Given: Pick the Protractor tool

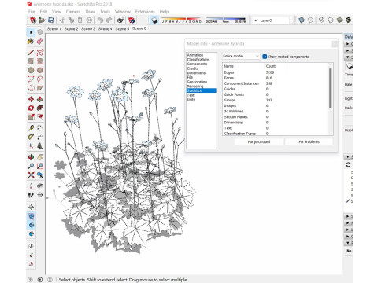Looking at the screenshot, I should [x=31, y=137].
